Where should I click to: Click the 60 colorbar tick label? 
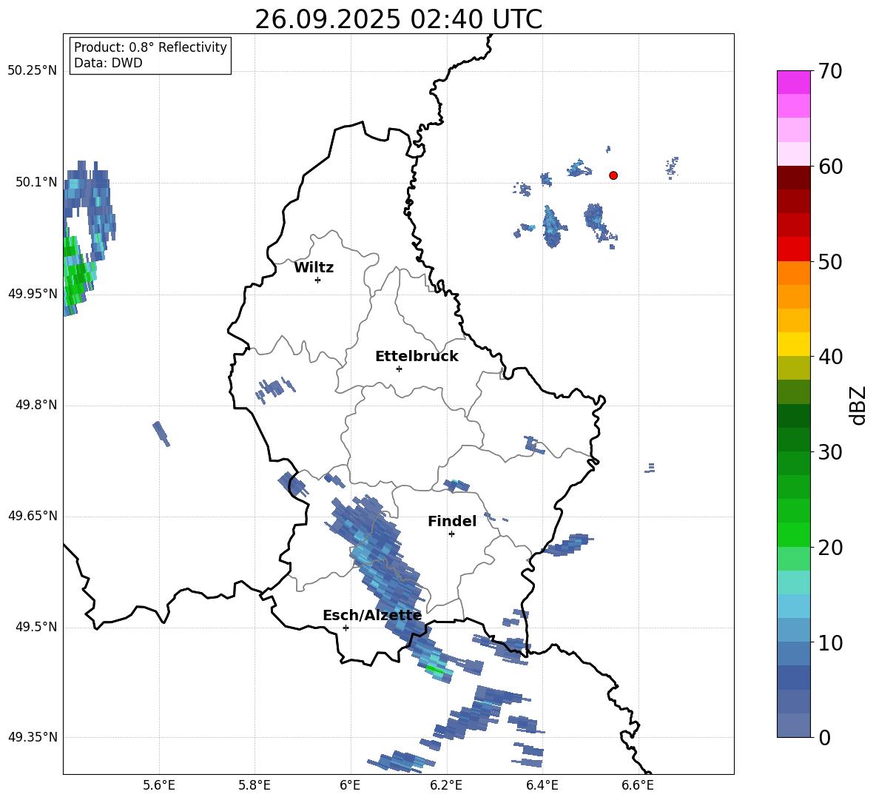click(830, 167)
